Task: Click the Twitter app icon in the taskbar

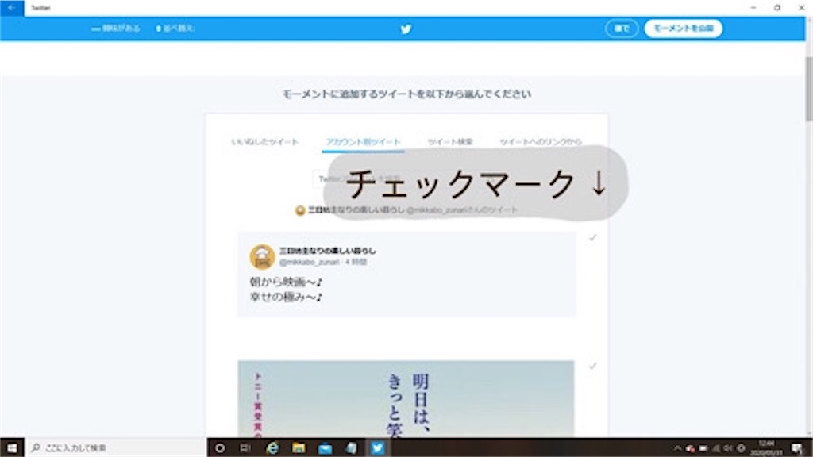Action: click(x=377, y=447)
